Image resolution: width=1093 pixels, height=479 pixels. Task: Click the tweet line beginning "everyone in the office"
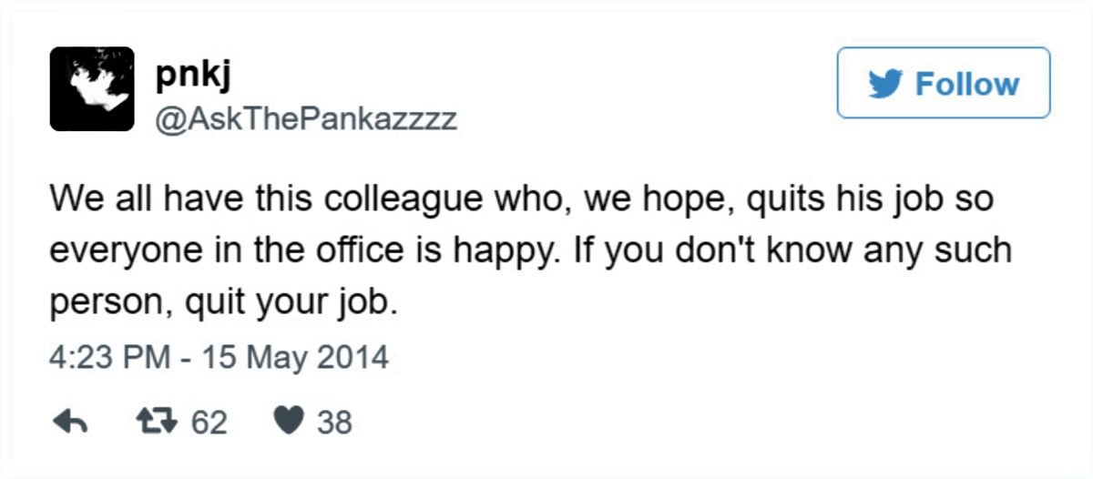[x=529, y=250]
